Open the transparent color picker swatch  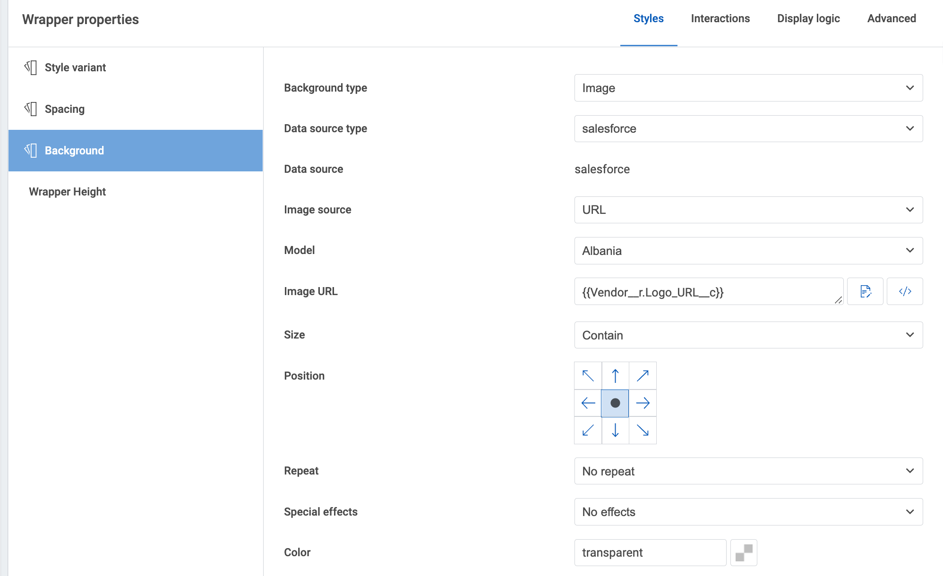click(x=744, y=552)
